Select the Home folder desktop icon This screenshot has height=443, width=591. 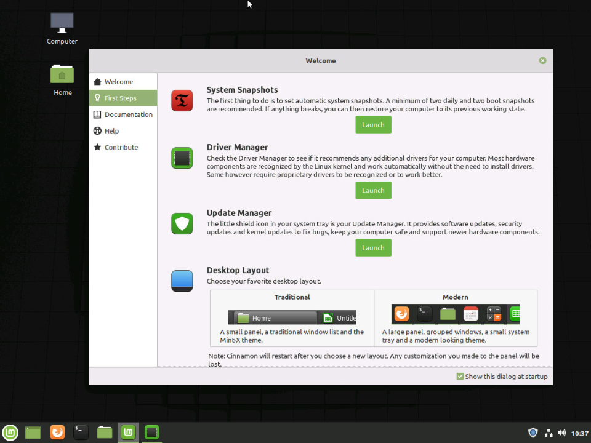[62, 80]
